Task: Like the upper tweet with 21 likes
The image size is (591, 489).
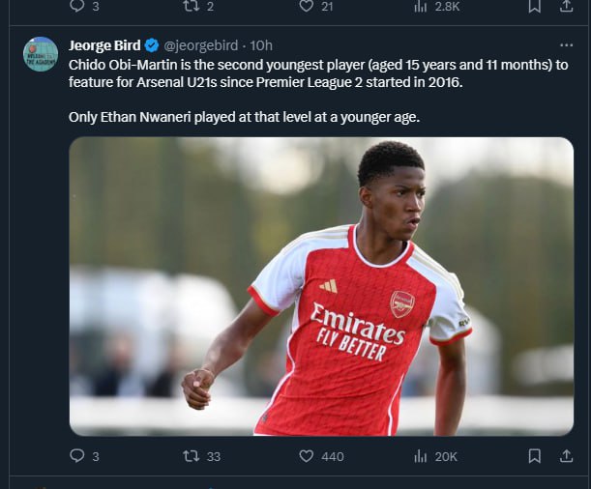Action: (x=306, y=6)
